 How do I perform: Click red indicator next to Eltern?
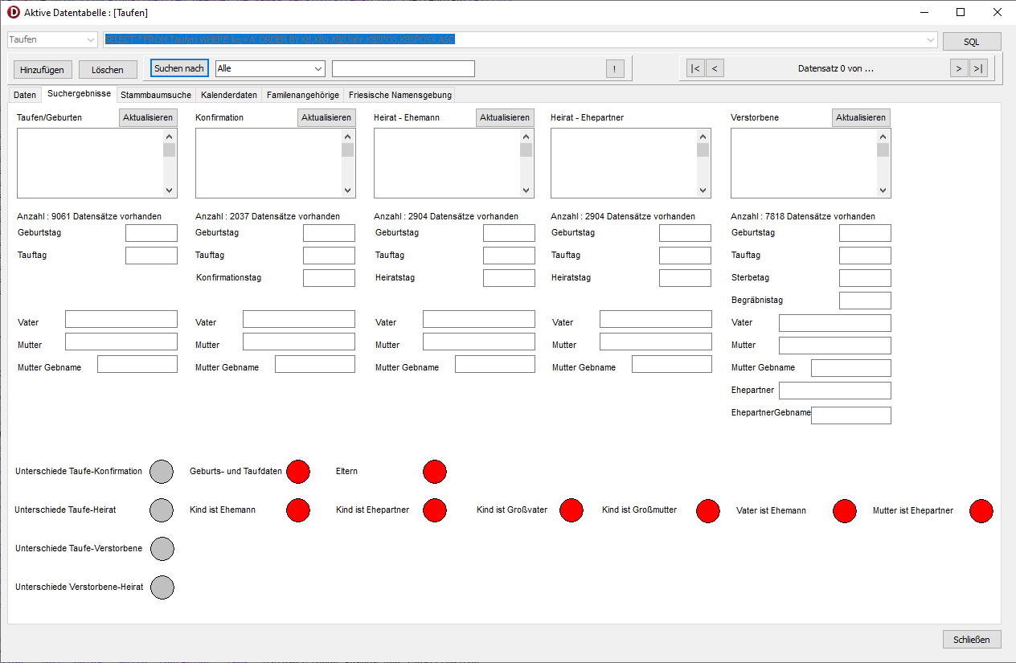[435, 472]
